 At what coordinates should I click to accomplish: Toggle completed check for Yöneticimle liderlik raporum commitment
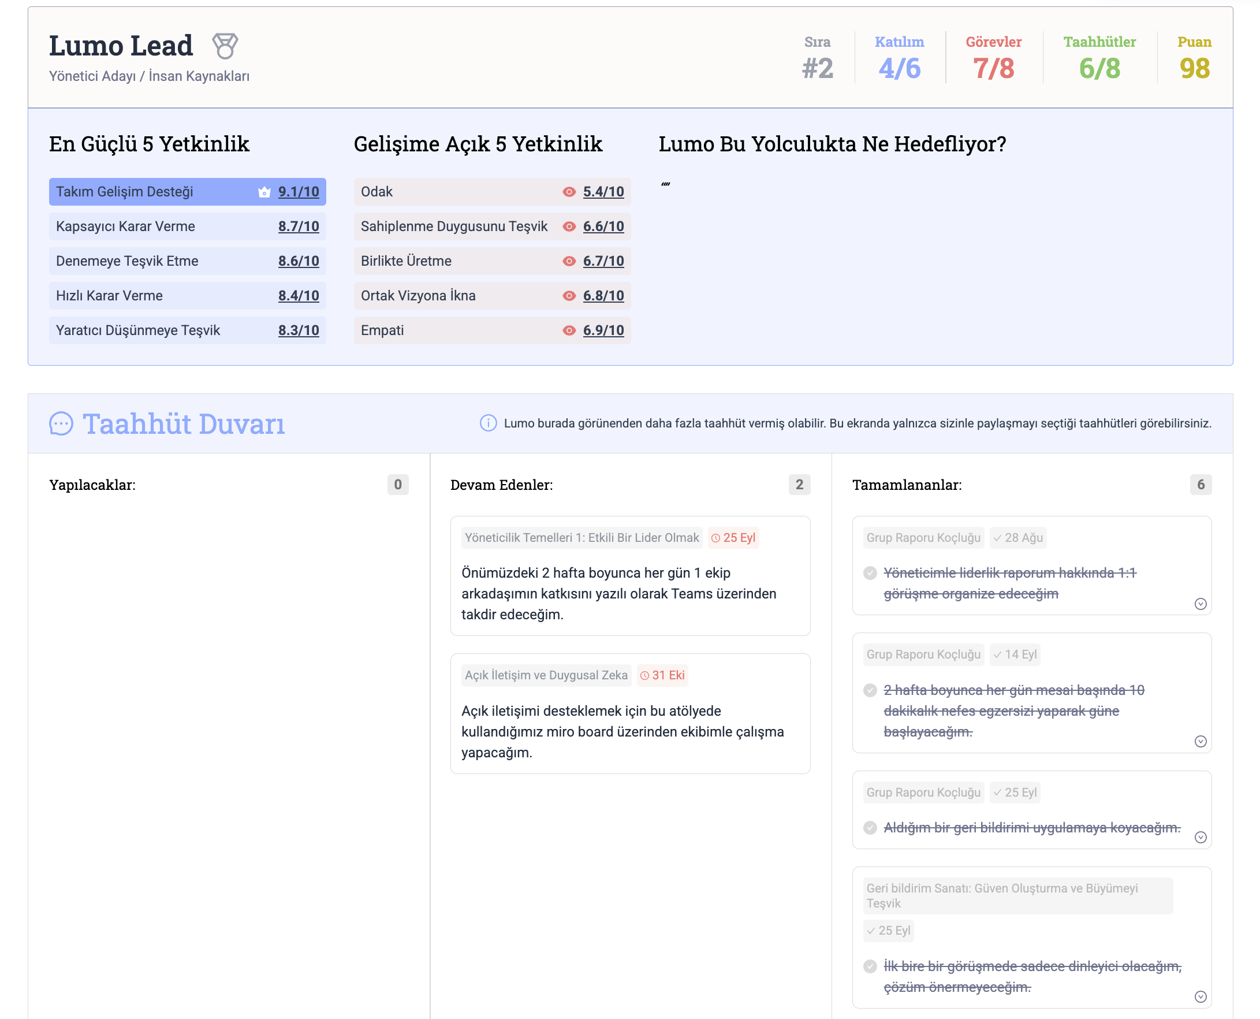[x=870, y=573]
